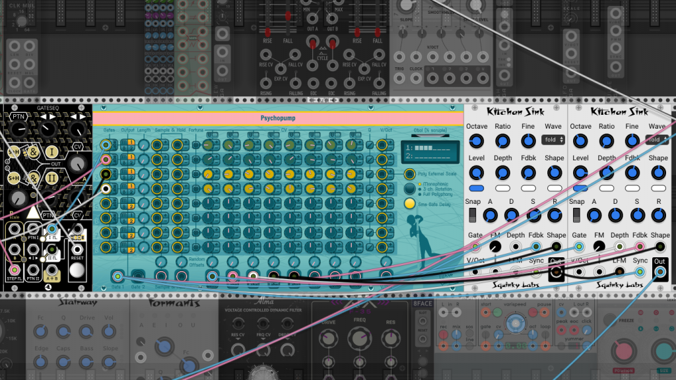Image resolution: width=676 pixels, height=380 pixels.
Task: Click the Poly External Scale jack
Action: click(409, 174)
